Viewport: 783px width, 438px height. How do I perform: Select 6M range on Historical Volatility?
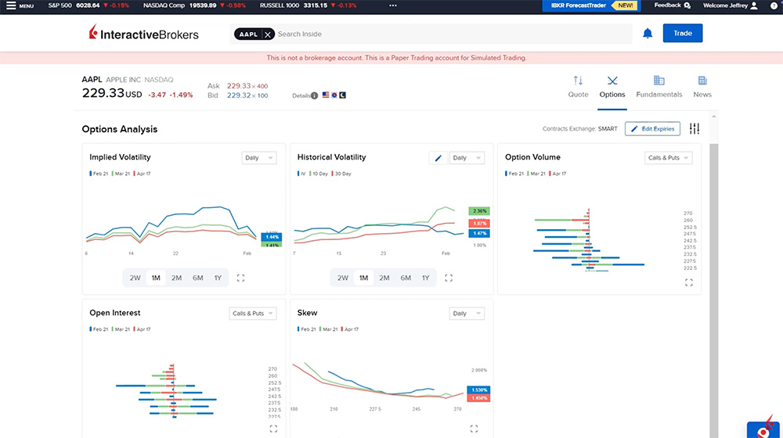click(406, 278)
